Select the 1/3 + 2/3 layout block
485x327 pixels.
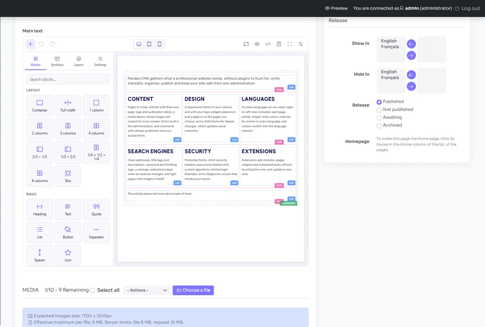68,152
